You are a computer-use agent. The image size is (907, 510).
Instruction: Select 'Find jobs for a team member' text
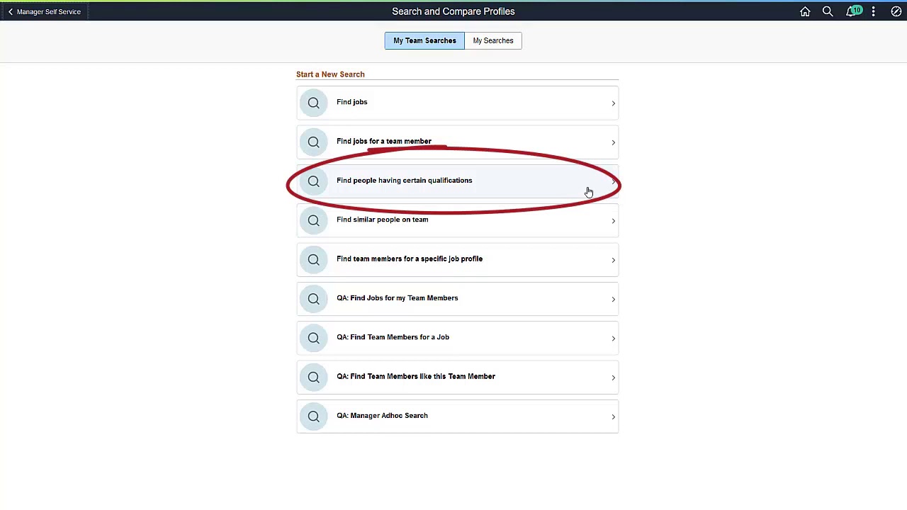(x=384, y=141)
